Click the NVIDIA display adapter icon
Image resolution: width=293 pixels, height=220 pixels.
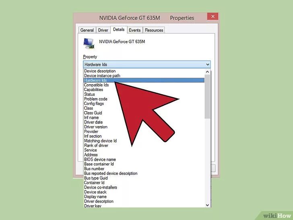pos(89,44)
